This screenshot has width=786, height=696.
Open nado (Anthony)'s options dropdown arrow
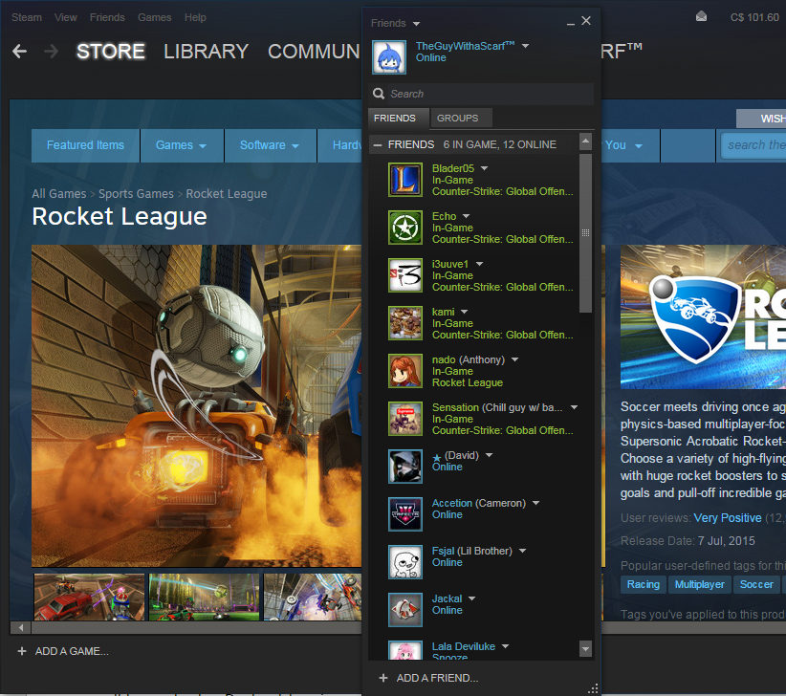pyautogui.click(x=514, y=359)
